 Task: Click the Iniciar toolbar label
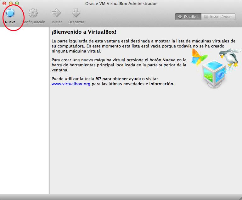pyautogui.click(x=57, y=22)
